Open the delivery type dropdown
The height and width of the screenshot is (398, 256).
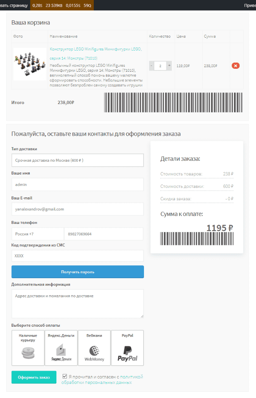(77, 160)
